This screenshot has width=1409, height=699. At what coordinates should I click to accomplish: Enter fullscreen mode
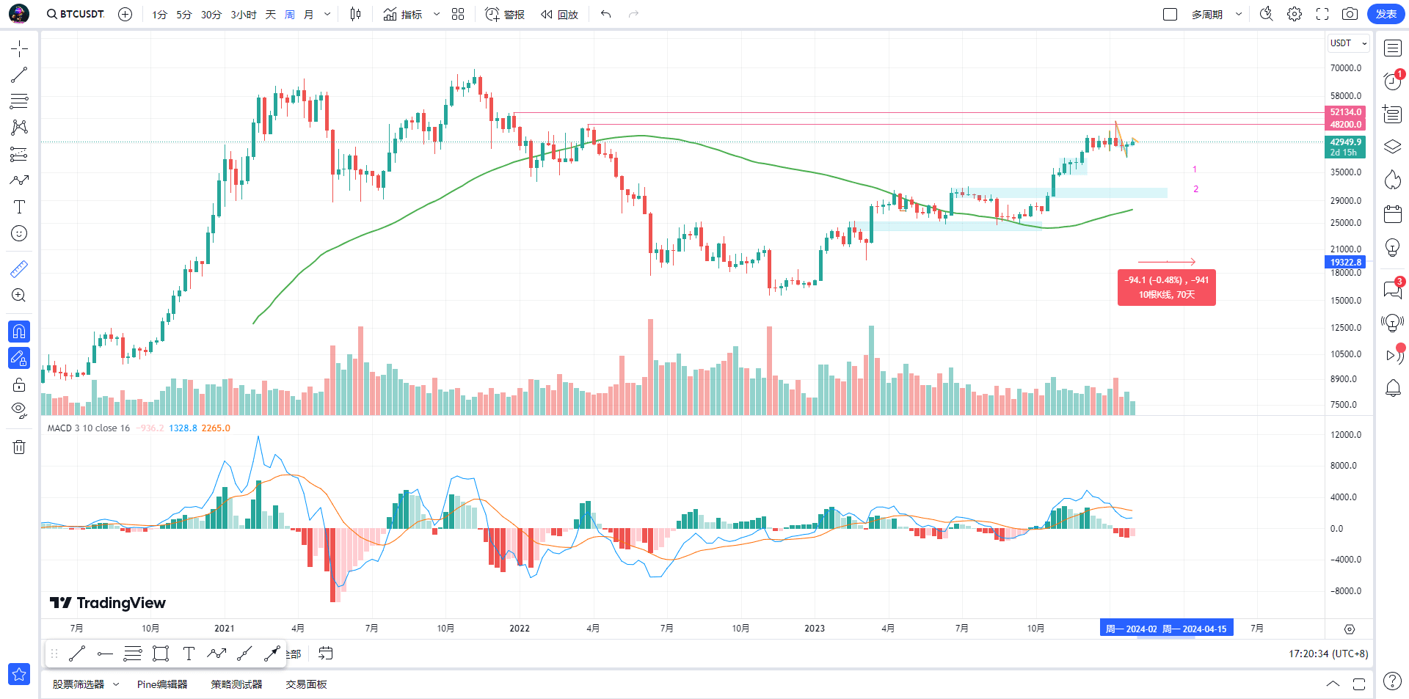coord(1322,14)
